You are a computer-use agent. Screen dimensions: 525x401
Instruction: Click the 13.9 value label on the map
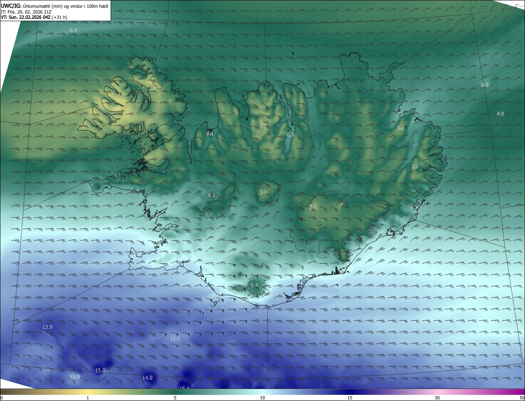click(x=48, y=327)
